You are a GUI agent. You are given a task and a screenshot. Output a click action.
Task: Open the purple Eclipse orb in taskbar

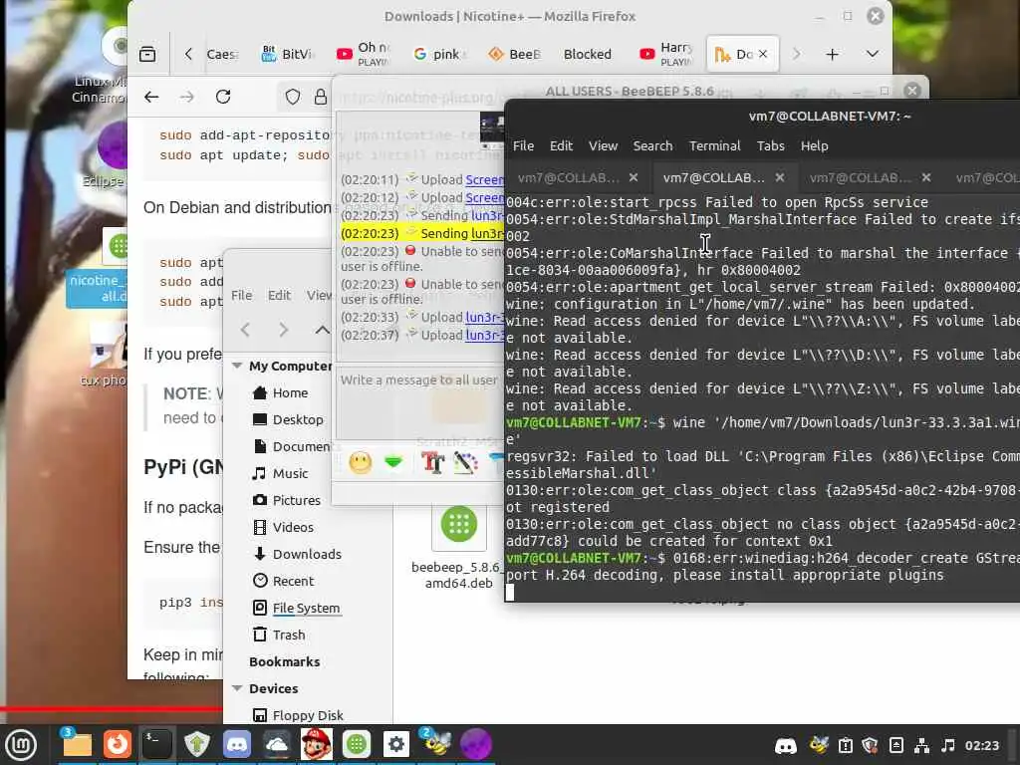point(476,744)
